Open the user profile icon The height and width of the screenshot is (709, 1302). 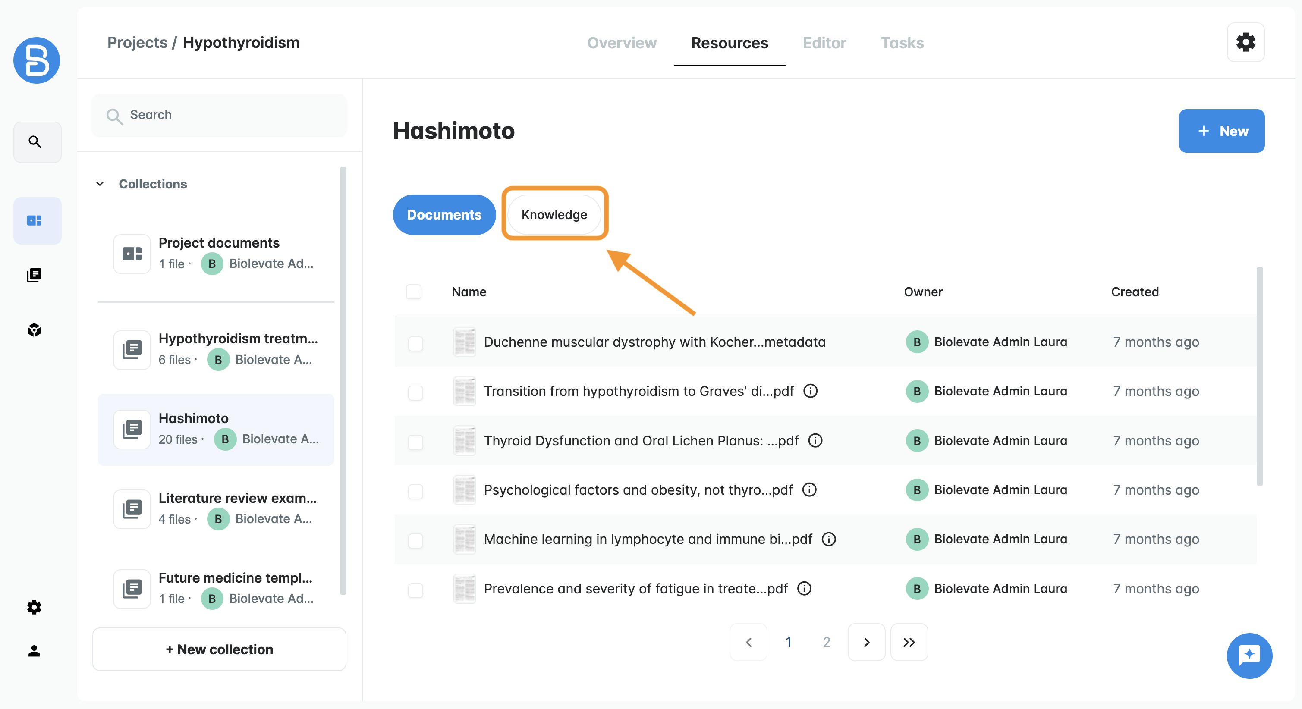pos(35,650)
